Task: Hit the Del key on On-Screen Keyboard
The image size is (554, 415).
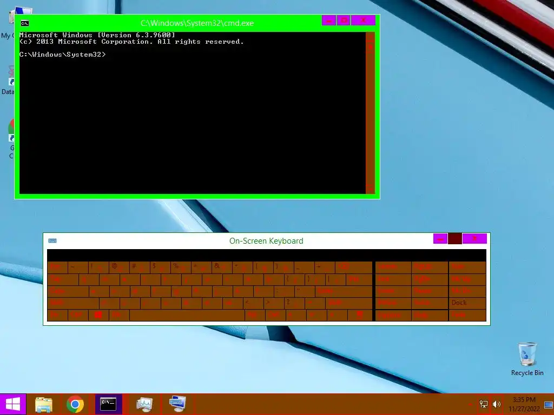Action: click(x=359, y=279)
